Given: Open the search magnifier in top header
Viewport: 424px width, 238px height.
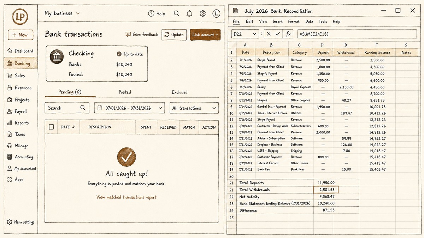Looking at the screenshot, I should (177, 14).
